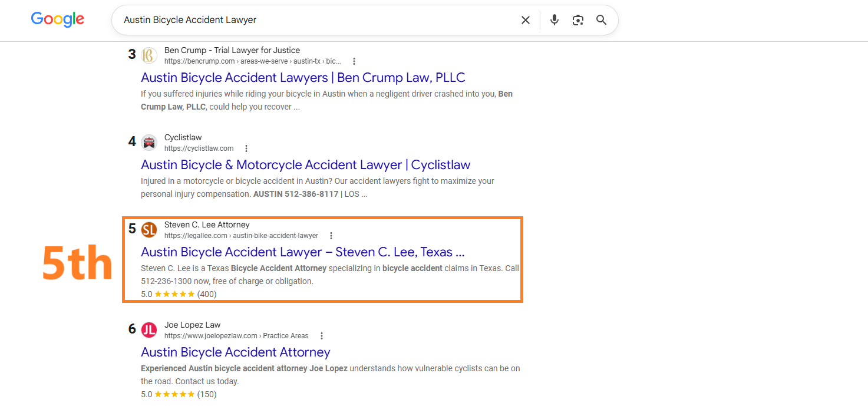This screenshot has height=406, width=868.
Task: Click the 5.0 star rating with 400 reviews
Action: coord(179,294)
